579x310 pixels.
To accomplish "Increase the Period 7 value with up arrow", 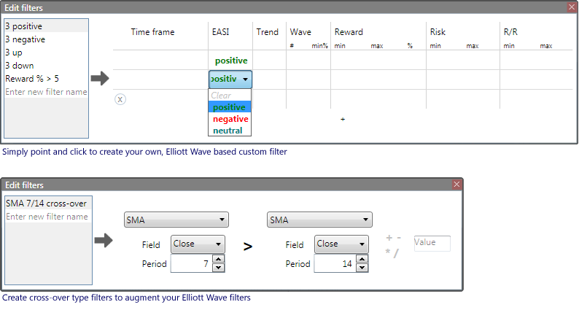I will coord(218,260).
